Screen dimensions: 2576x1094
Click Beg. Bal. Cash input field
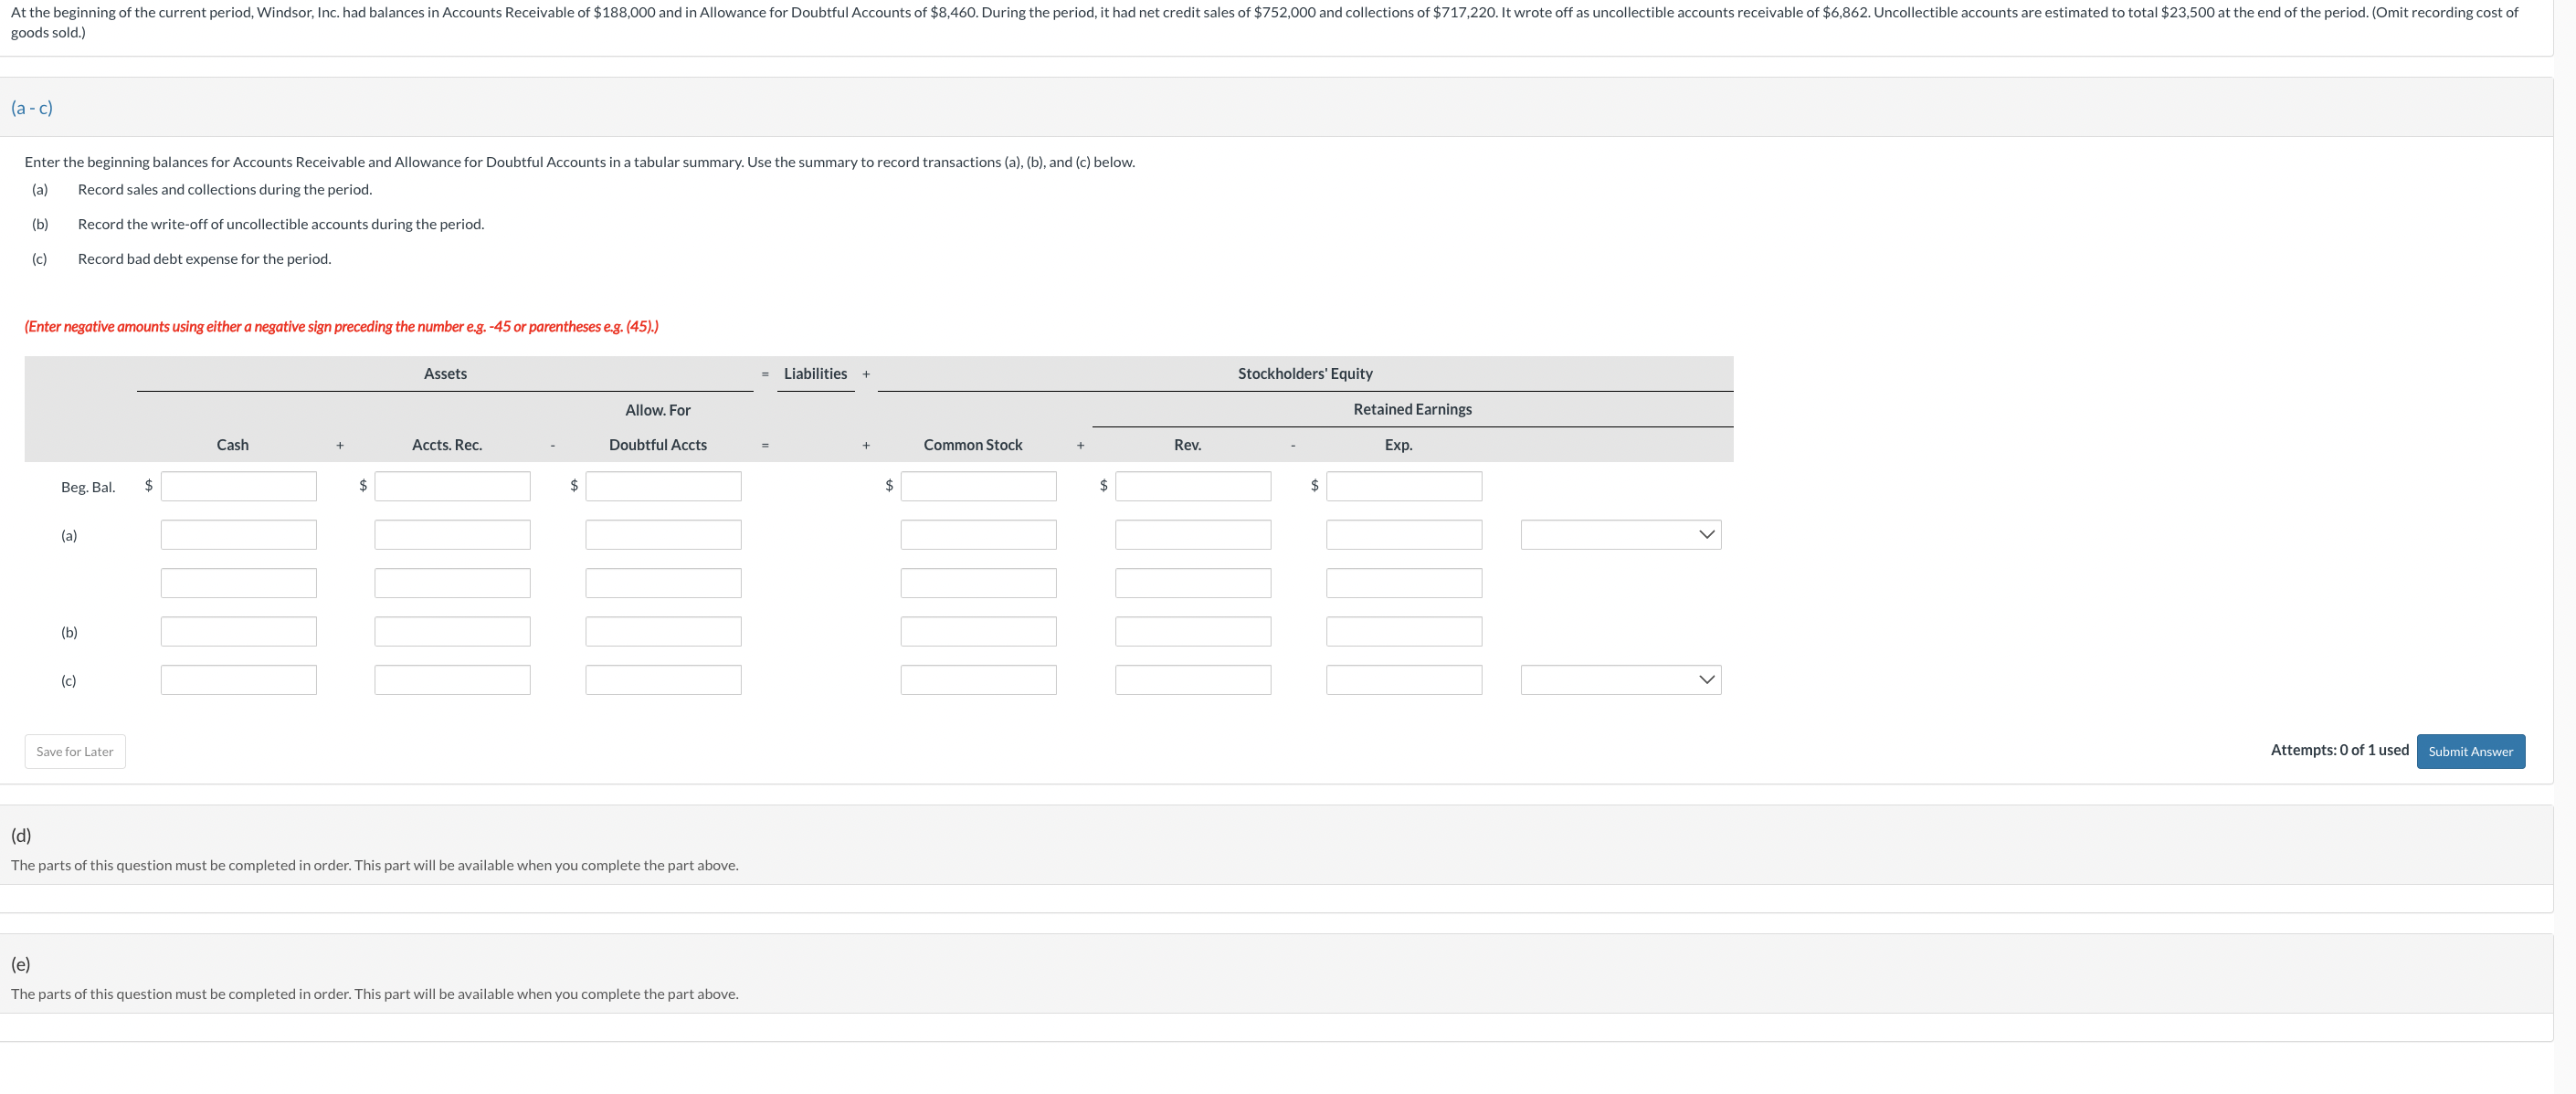238,486
